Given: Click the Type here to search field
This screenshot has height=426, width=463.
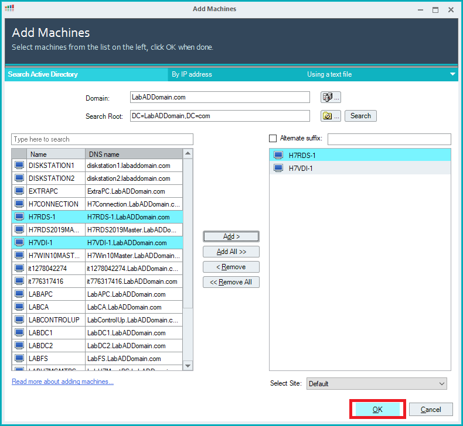Looking at the screenshot, I should (102, 139).
